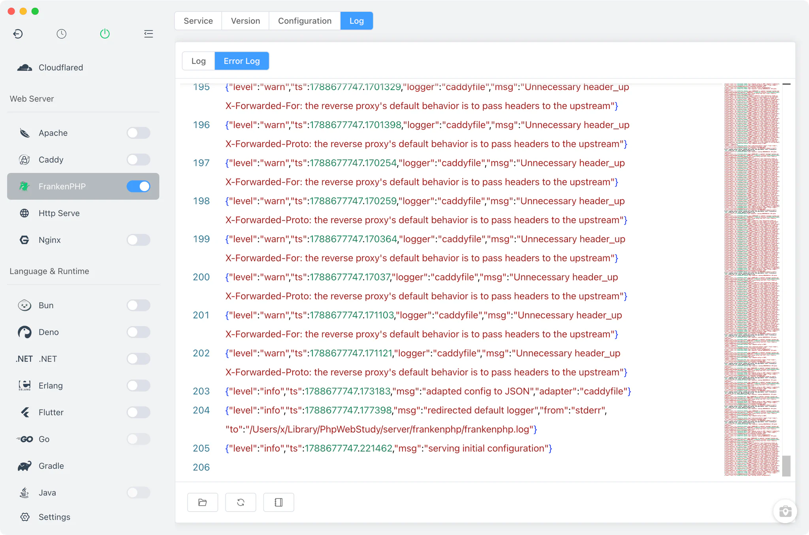Click the Java coffee cup icon
Viewport: 809px width, 535px height.
[x=24, y=493]
